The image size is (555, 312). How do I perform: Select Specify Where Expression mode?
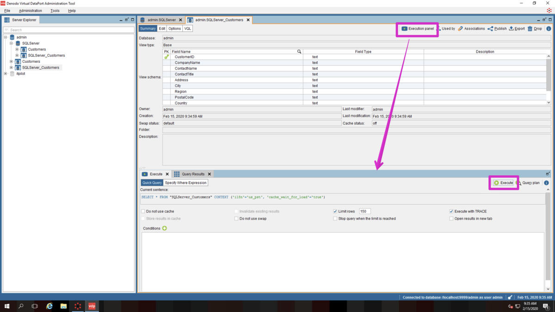point(186,183)
